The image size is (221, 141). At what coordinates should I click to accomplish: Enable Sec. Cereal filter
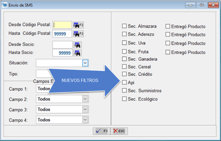pyautogui.click(x=124, y=66)
